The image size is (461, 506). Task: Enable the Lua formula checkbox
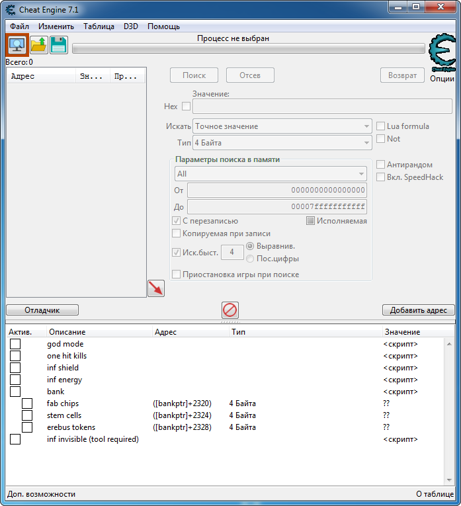click(381, 126)
